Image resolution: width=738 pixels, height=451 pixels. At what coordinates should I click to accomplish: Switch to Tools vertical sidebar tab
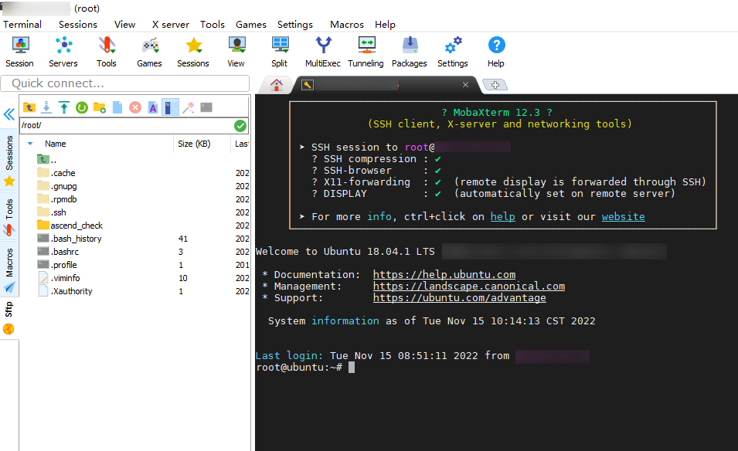tap(9, 217)
